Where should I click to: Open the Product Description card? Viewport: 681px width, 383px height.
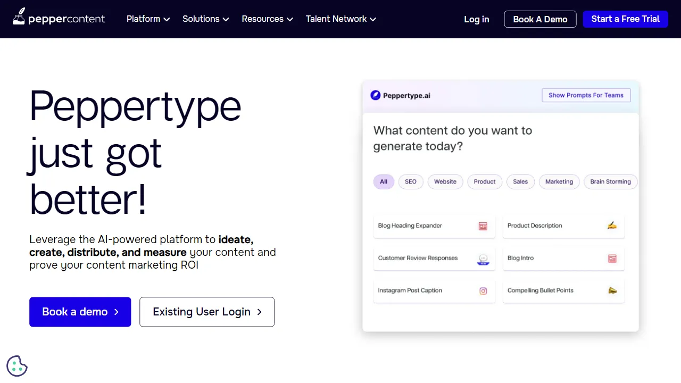[563, 226]
